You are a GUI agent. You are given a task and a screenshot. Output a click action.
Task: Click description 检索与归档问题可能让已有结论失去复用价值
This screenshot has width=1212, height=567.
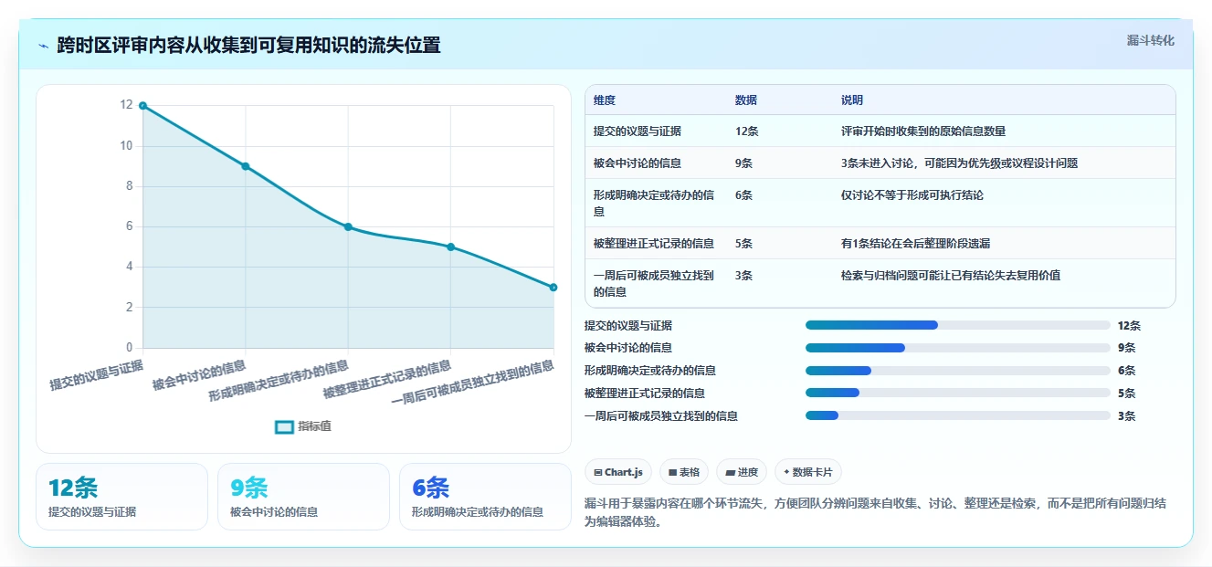tap(951, 276)
